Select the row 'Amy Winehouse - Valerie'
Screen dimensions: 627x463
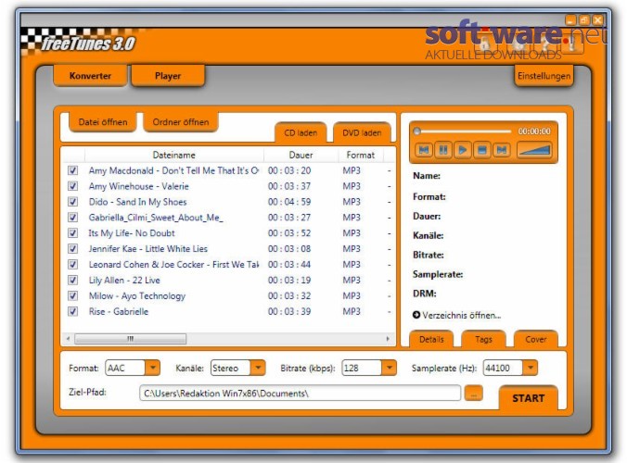tap(228, 186)
